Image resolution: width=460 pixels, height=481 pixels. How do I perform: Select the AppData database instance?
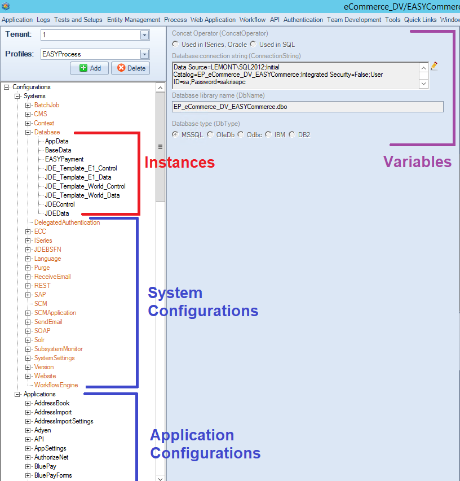[x=57, y=141]
